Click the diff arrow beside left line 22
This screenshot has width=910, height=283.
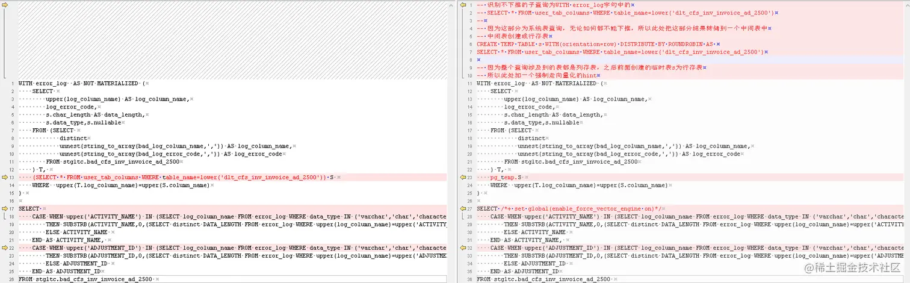tap(5, 248)
